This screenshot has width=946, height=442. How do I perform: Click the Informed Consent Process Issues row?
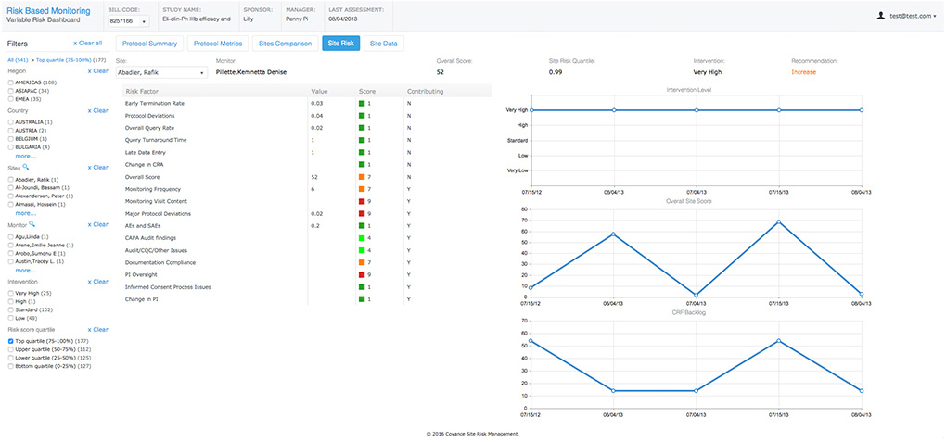307,287
